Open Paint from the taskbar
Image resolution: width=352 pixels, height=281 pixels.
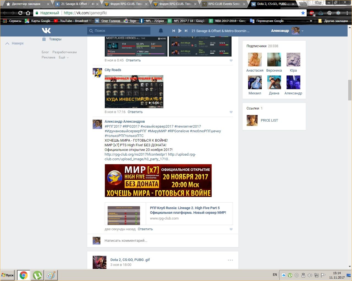pyautogui.click(x=51, y=275)
